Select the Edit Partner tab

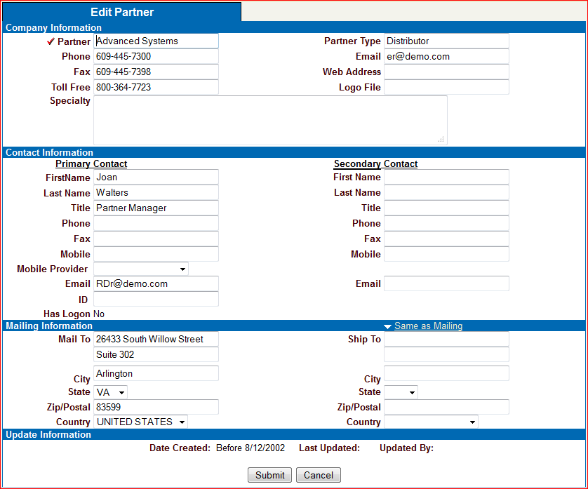(122, 12)
